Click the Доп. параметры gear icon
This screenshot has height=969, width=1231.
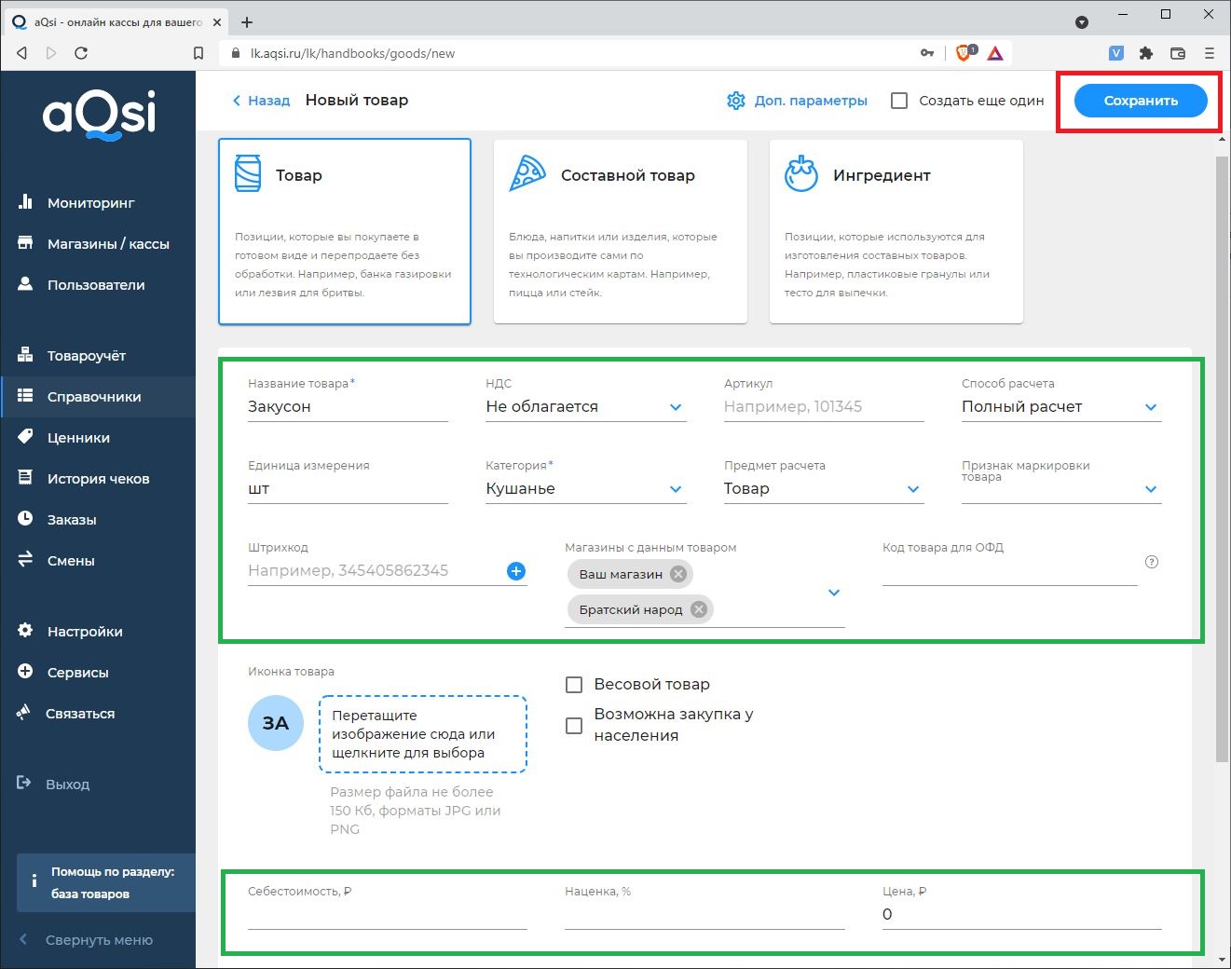(x=736, y=101)
